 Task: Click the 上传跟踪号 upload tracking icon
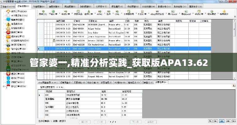point(129,12)
